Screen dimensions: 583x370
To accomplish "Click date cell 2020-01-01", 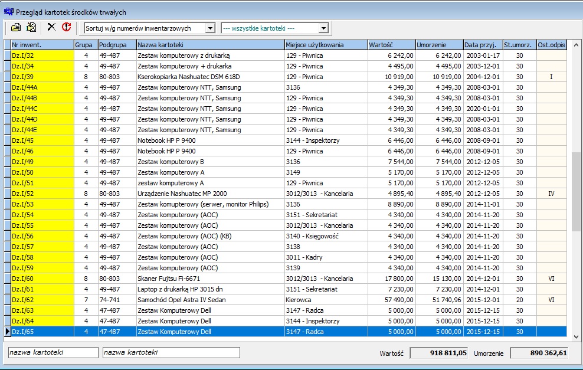I will tap(483, 109).
